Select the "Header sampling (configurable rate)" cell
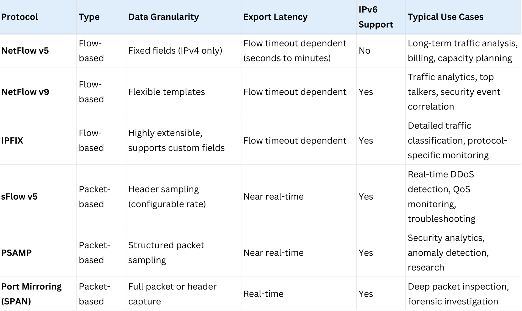This screenshot has width=522, height=311. click(x=167, y=197)
